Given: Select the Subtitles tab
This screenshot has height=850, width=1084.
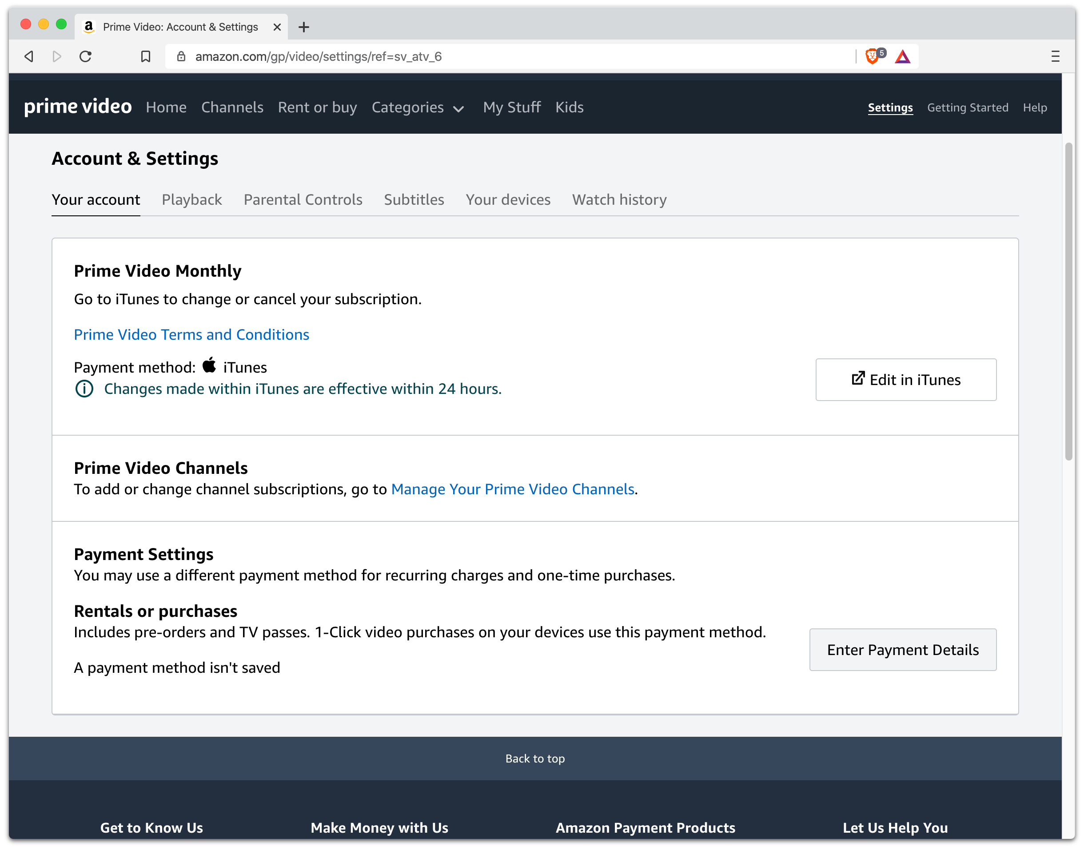Looking at the screenshot, I should (x=414, y=199).
